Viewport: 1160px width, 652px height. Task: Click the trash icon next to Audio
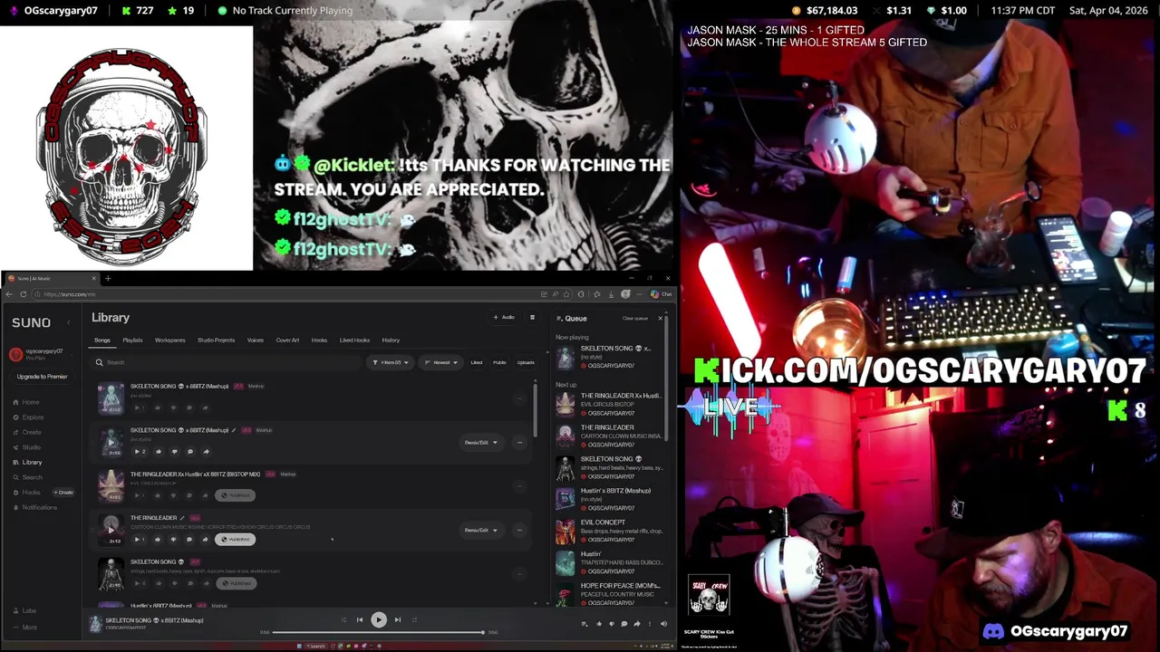[x=532, y=318]
